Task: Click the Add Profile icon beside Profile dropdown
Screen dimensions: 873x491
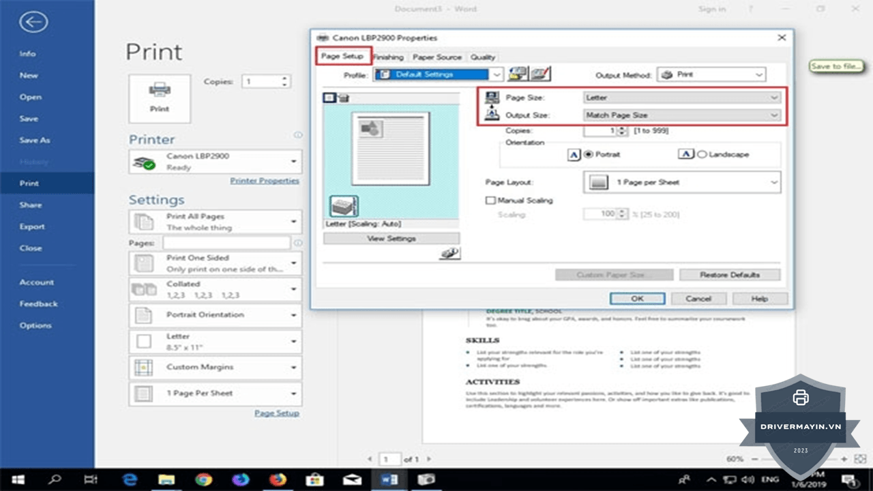Action: pos(518,74)
